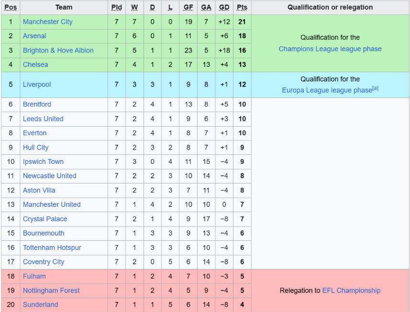This screenshot has width=410, height=312.
Task: Click Brighton & Hove Albion link
Action: [58, 50]
